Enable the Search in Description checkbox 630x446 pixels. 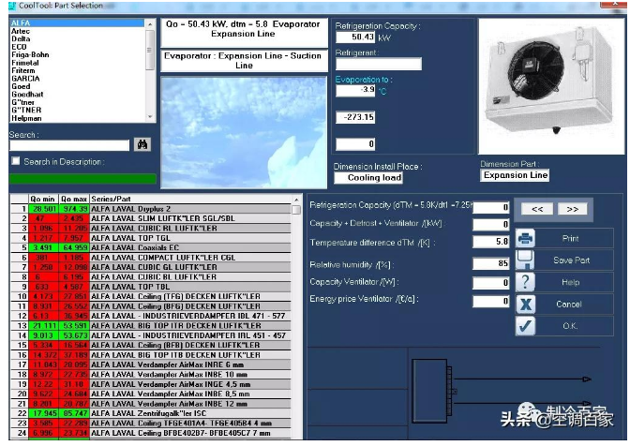[x=15, y=161]
